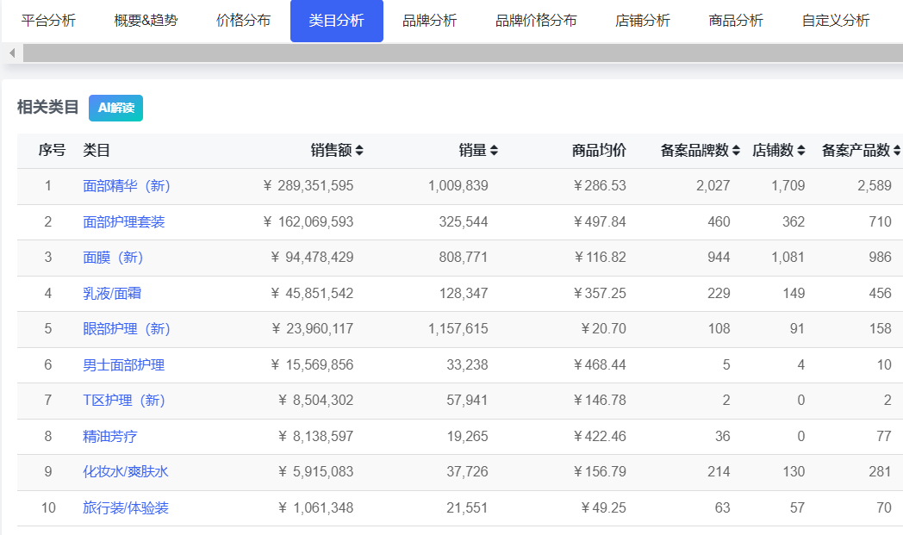Switch to 店铺分析 tab
The height and width of the screenshot is (535, 903).
point(643,21)
